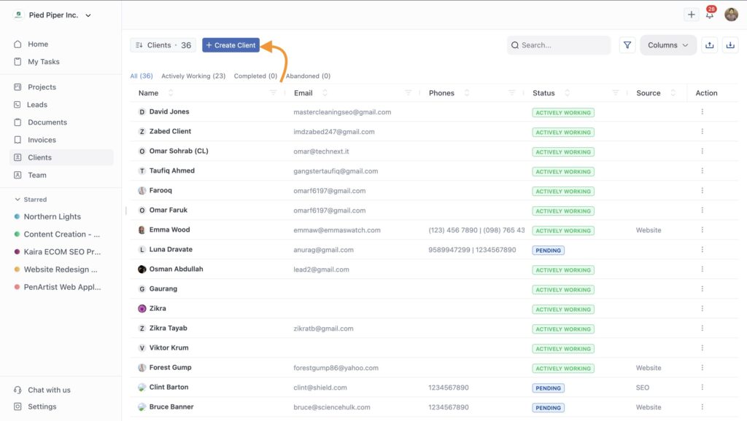Viewport: 747px width, 421px height.
Task: Click the Create Client button
Action: (x=231, y=45)
